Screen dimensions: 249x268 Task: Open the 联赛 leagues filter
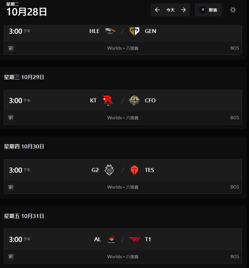tap(208, 10)
